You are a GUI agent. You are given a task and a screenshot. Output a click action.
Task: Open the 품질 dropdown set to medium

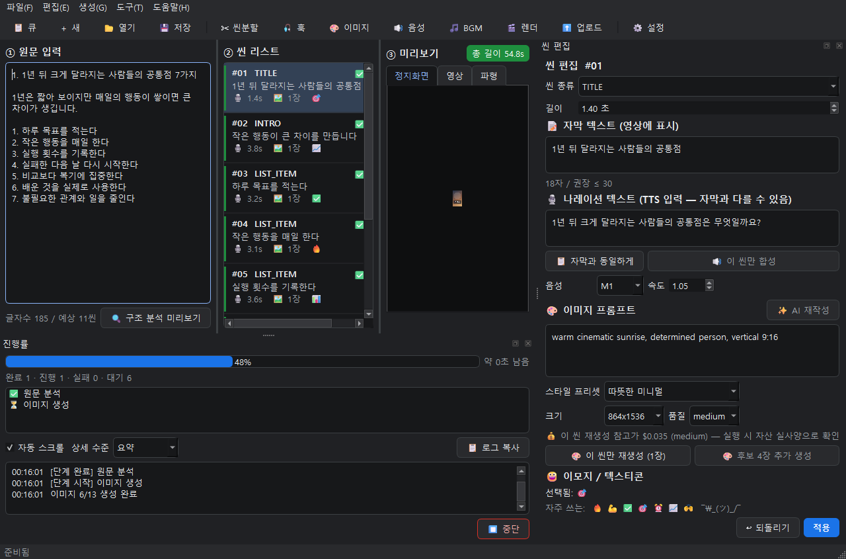tap(714, 416)
